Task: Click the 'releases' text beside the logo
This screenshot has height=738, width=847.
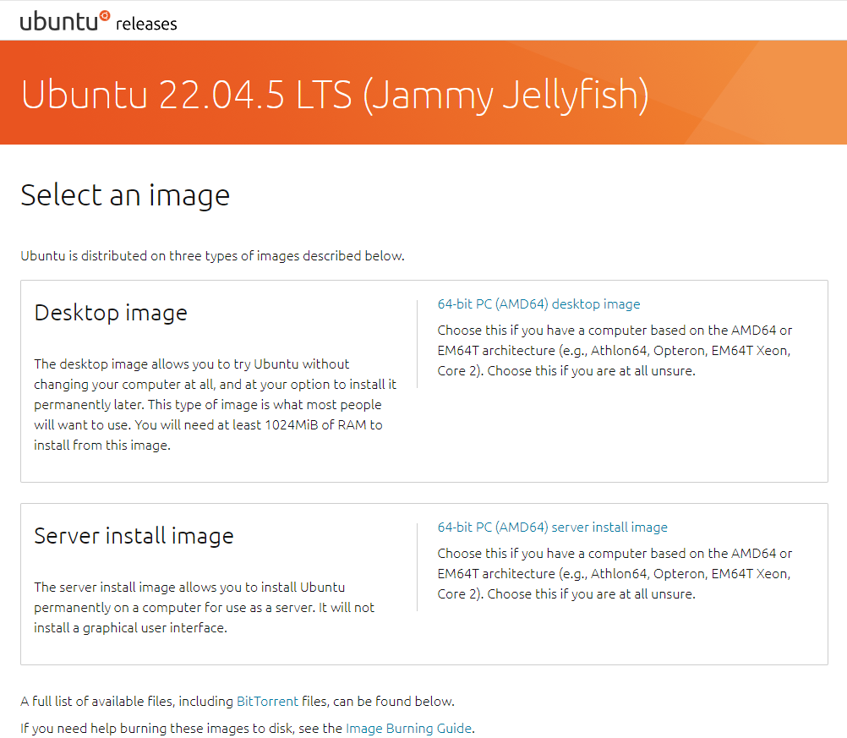Action: point(146,24)
